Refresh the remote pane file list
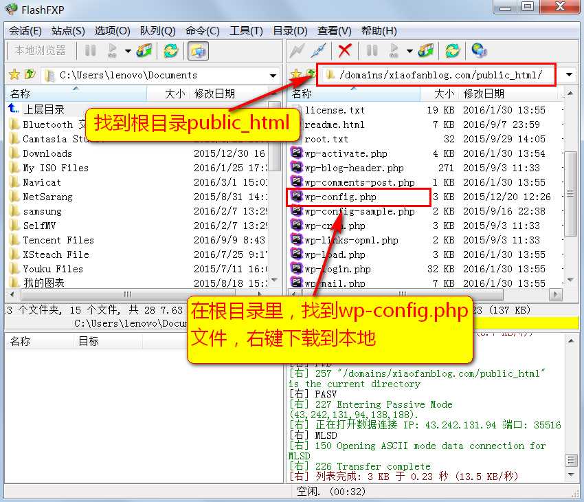584x502 pixels. 453,50
